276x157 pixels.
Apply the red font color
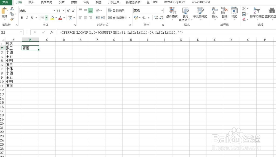pyautogui.click(x=60, y=18)
